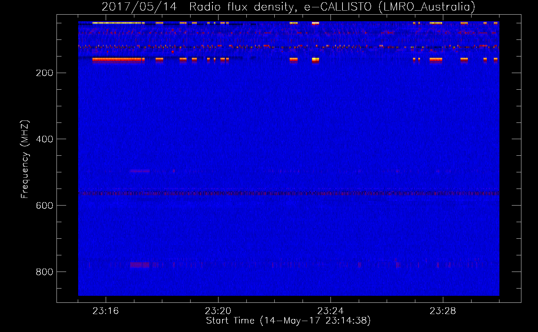Screen dimensions: 538x332
Task: Click the 800 frequency tick label
Action: [45, 272]
